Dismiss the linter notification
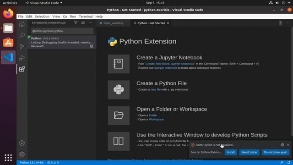Screen dimensions: 293x165 click(288, 145)
